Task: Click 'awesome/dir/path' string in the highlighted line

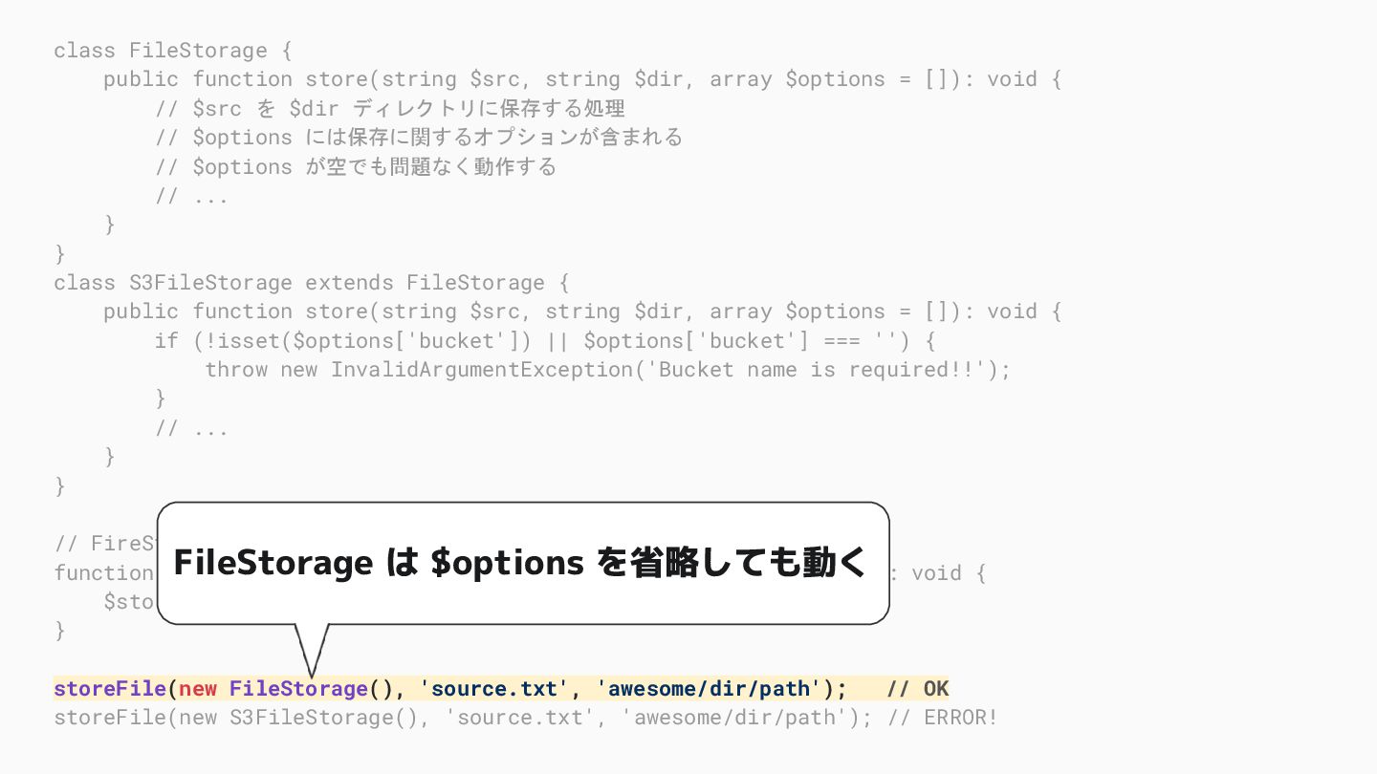Action: 709,689
